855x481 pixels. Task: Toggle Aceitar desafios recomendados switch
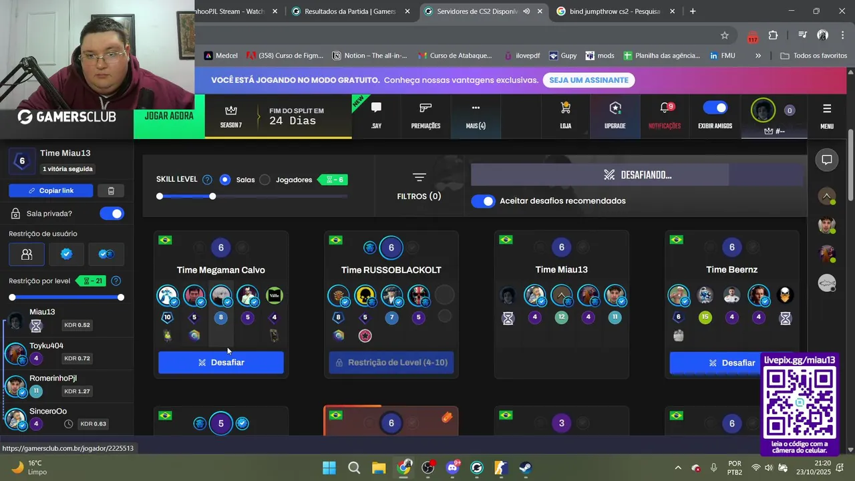pos(483,201)
